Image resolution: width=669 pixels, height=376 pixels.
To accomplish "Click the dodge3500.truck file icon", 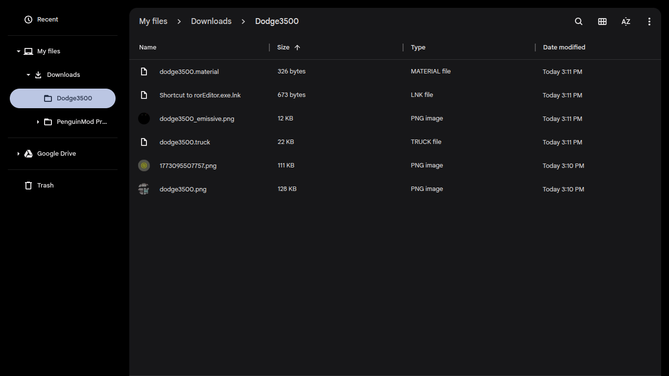I will tap(144, 142).
